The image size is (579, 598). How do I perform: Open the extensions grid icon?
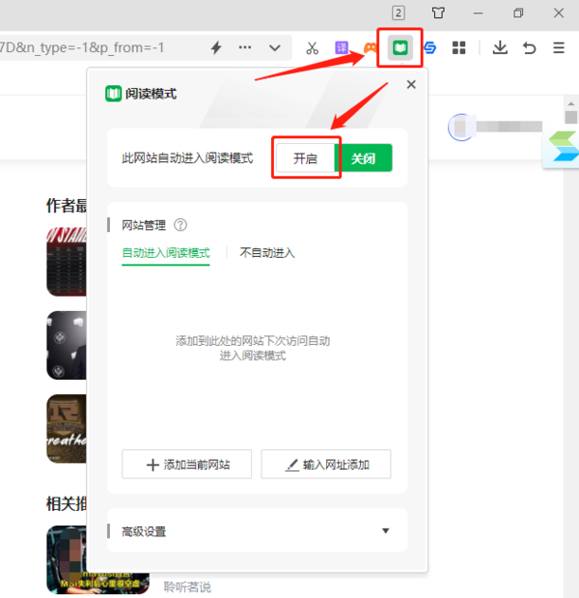pos(458,47)
